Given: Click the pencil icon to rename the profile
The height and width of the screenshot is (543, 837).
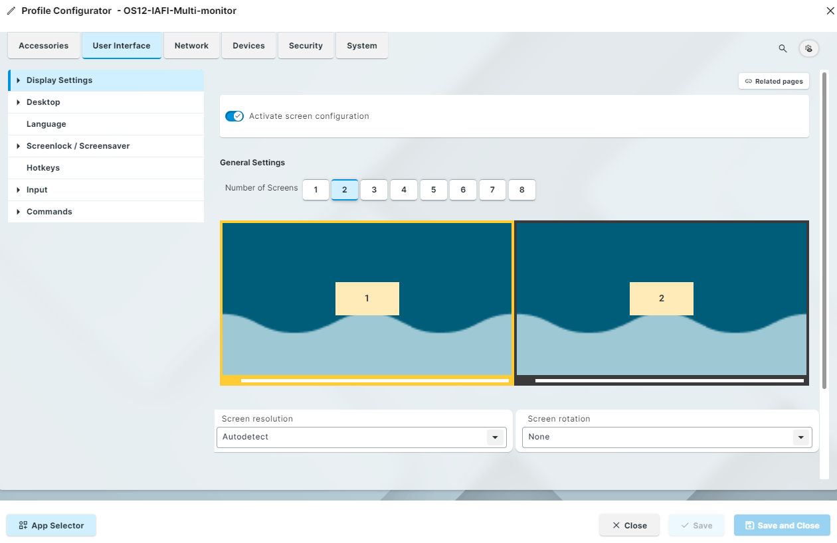Looking at the screenshot, I should coord(9,10).
